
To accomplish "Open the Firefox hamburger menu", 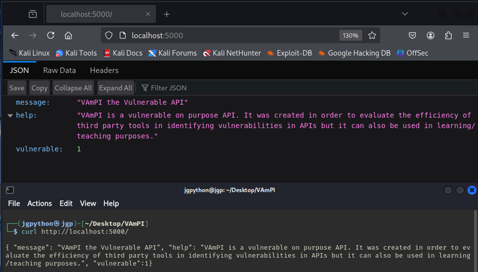I will pyautogui.click(x=466, y=35).
